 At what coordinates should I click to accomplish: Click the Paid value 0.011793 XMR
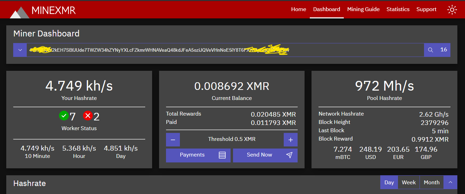(273, 123)
